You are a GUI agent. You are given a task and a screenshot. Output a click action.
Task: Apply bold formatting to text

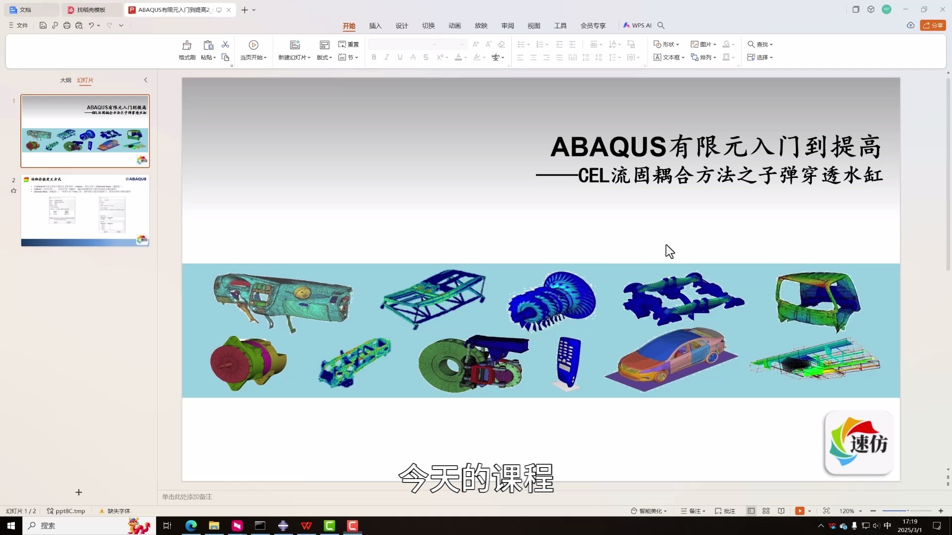coord(373,57)
